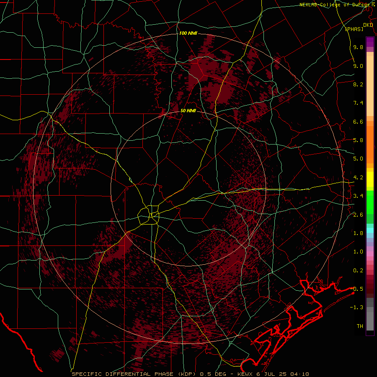Viewport: 377px width, 377px height.
Task: Click the 2.6 legend value
Action: tap(358, 214)
